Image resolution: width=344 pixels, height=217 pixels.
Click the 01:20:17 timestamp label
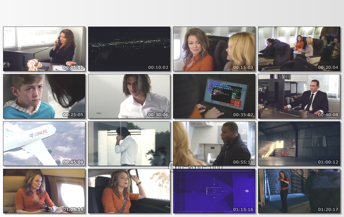pyautogui.click(x=328, y=210)
